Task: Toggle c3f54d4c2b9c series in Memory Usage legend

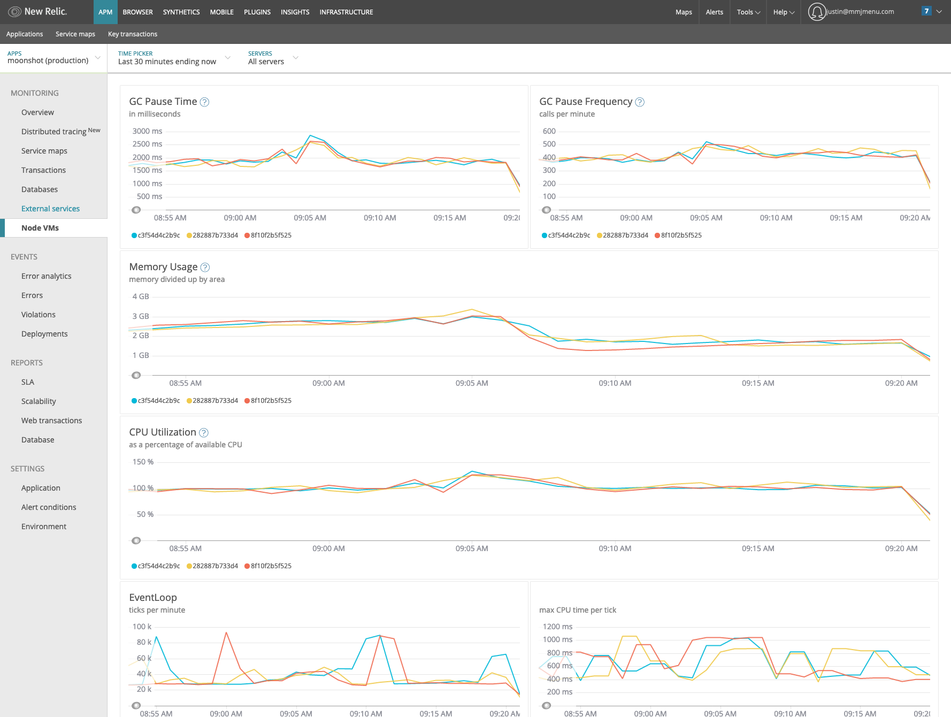Action: [156, 401]
